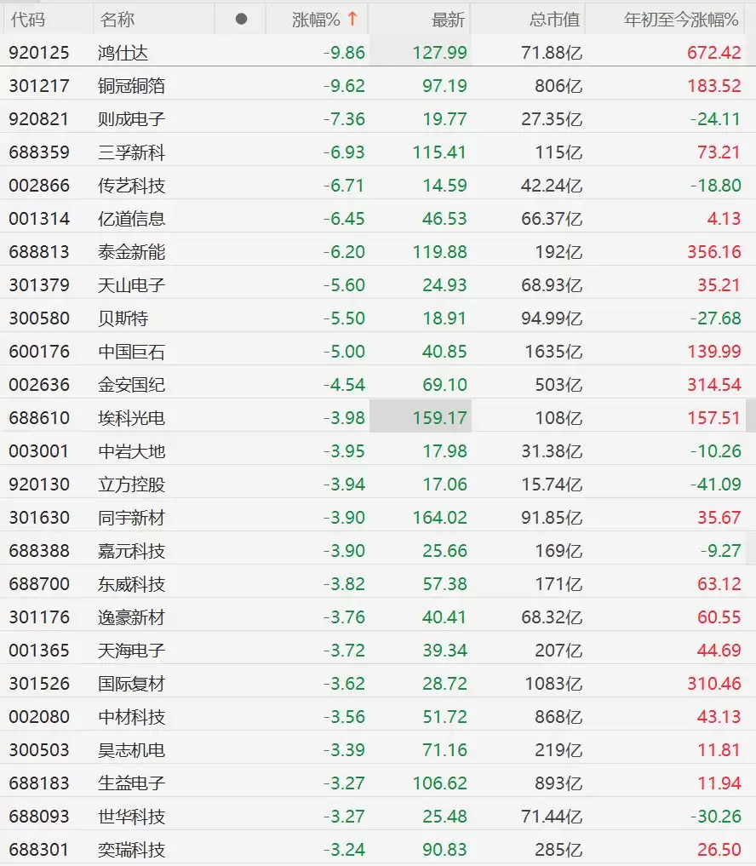Click highlighted latest price 127.99
The height and width of the screenshot is (866, 756).
(x=439, y=53)
